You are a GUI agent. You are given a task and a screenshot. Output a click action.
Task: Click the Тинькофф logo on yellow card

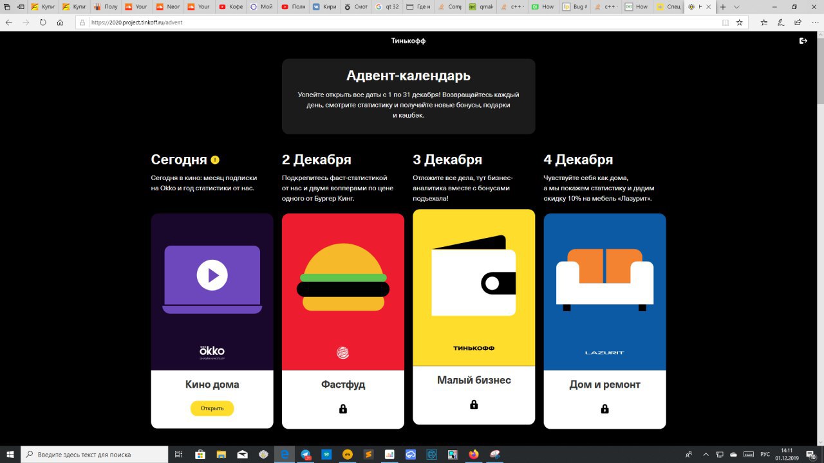[474, 348]
